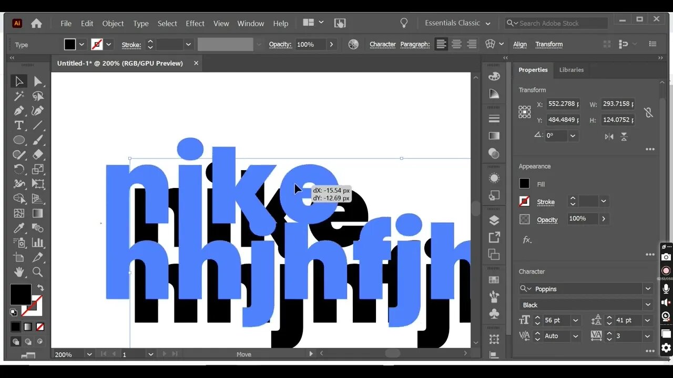Viewport: 673px width, 378px height.
Task: Open the Window menu
Action: [251, 24]
